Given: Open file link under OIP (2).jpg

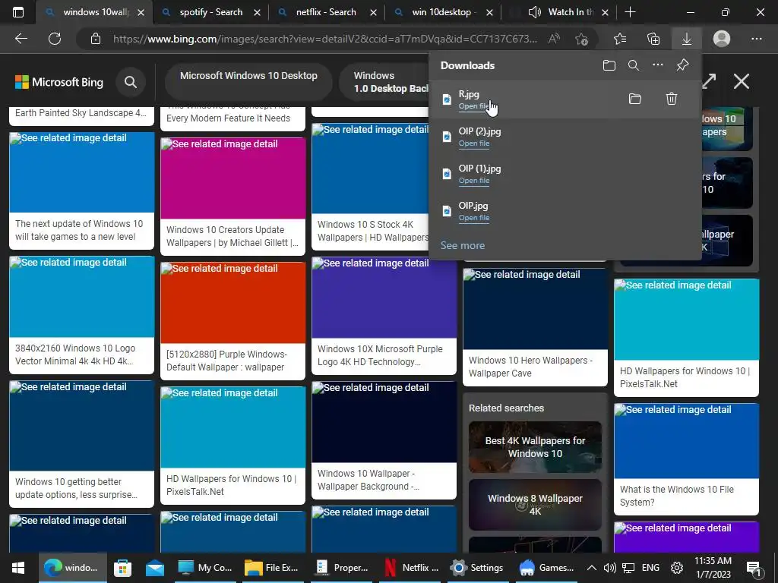Looking at the screenshot, I should pyautogui.click(x=474, y=143).
